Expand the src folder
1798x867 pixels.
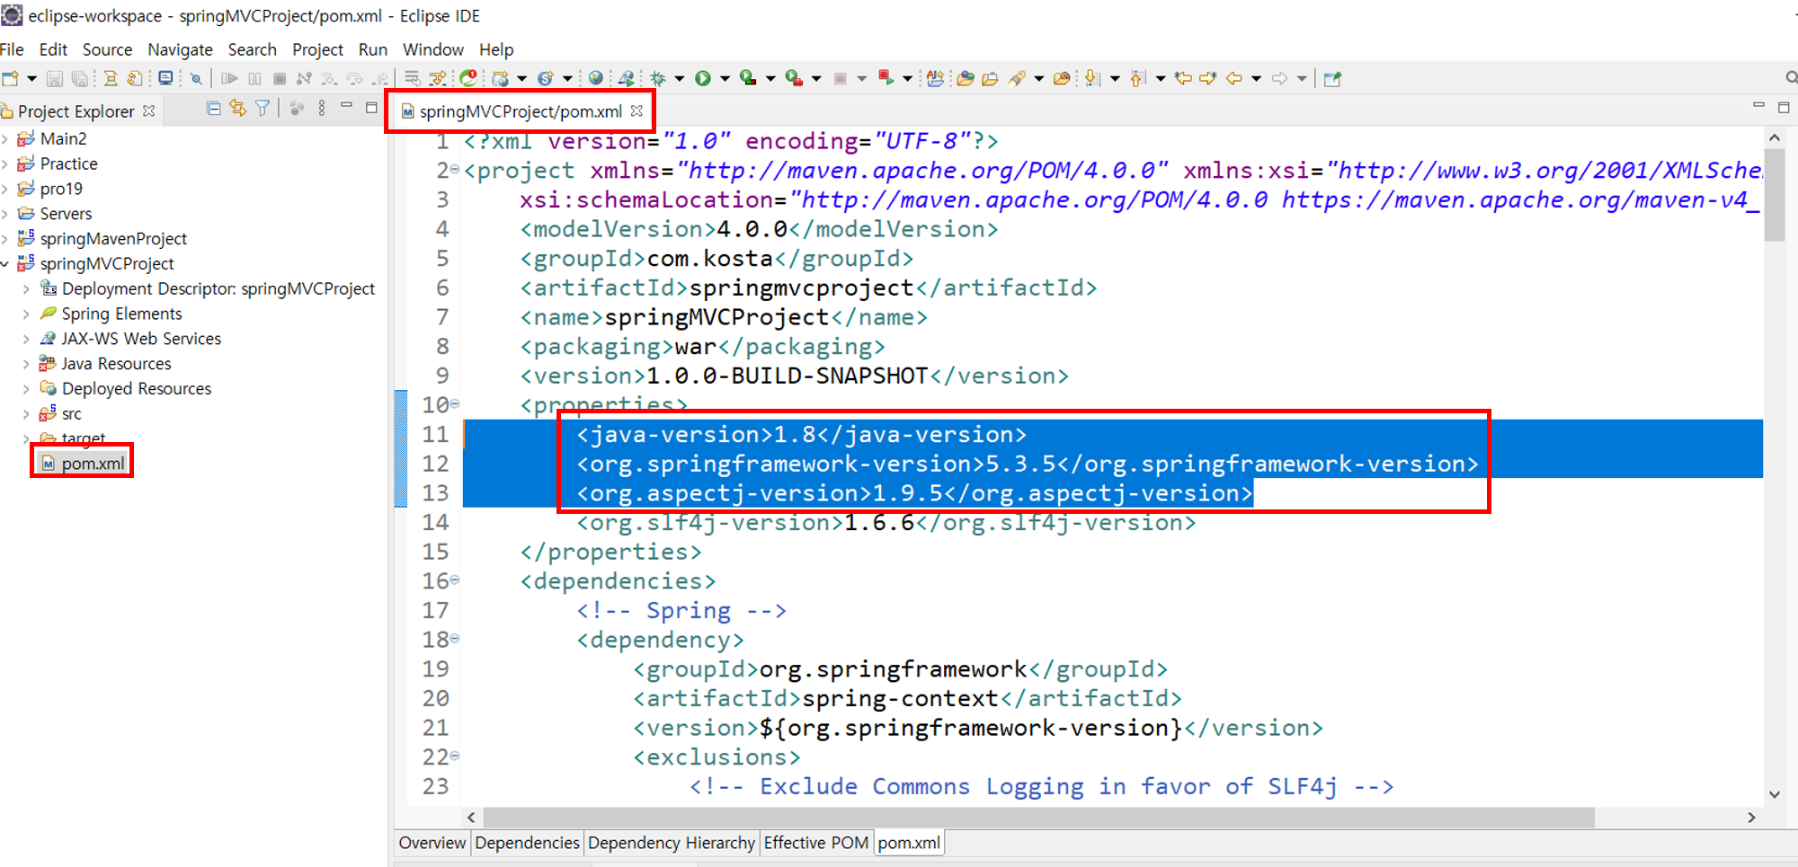[x=26, y=414]
